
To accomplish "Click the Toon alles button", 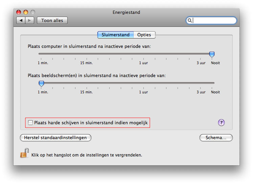I will tap(52, 21).
